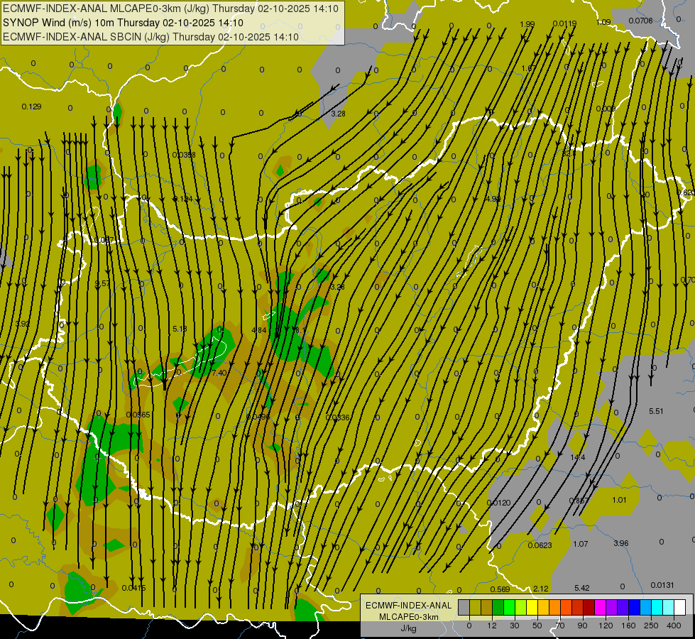
Task: Click the map value 3.92
Action: (x=23, y=324)
